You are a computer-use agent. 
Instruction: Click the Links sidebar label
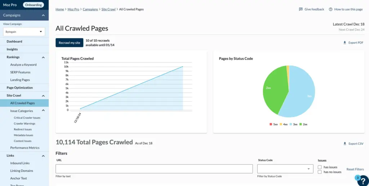10,155
